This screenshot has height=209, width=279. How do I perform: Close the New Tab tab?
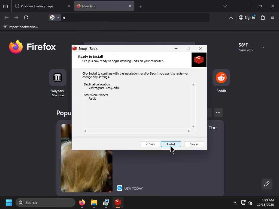point(130,6)
